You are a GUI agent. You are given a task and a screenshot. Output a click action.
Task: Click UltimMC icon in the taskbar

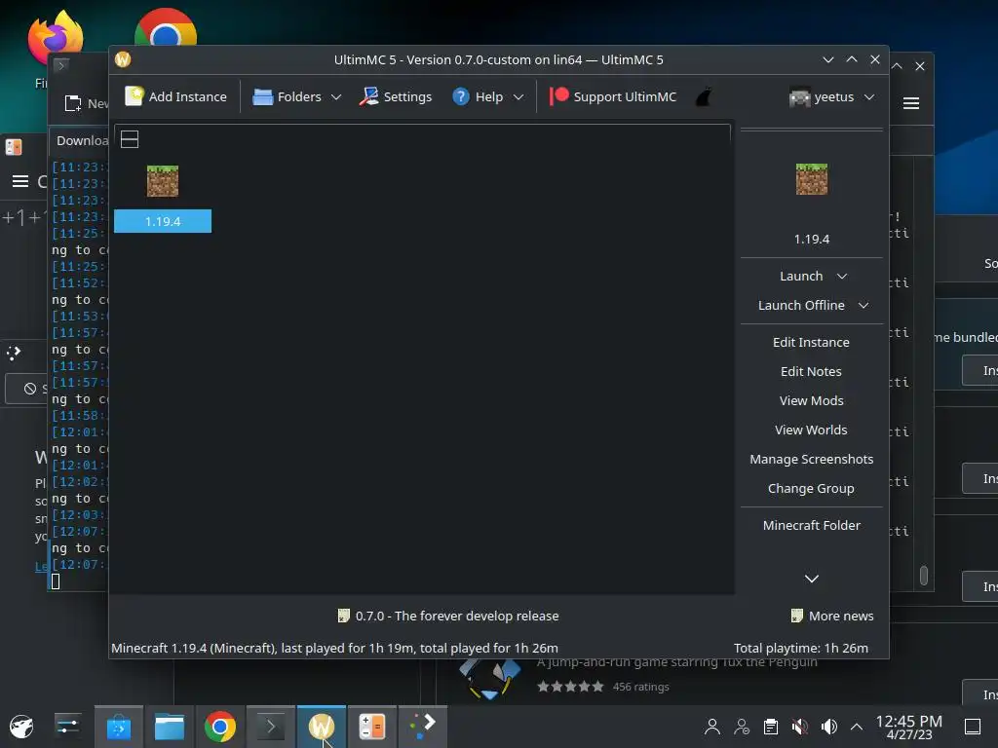322,727
